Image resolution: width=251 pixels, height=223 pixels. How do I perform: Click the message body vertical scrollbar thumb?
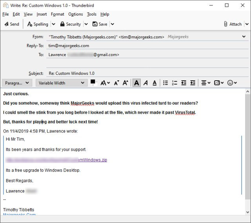coord(247,146)
